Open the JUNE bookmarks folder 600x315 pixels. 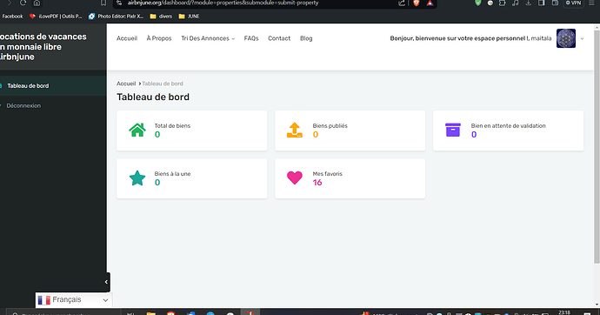(189, 17)
